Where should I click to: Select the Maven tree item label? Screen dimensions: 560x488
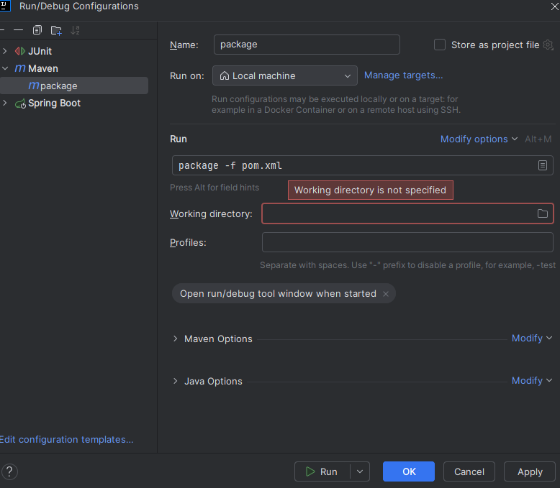coord(43,68)
